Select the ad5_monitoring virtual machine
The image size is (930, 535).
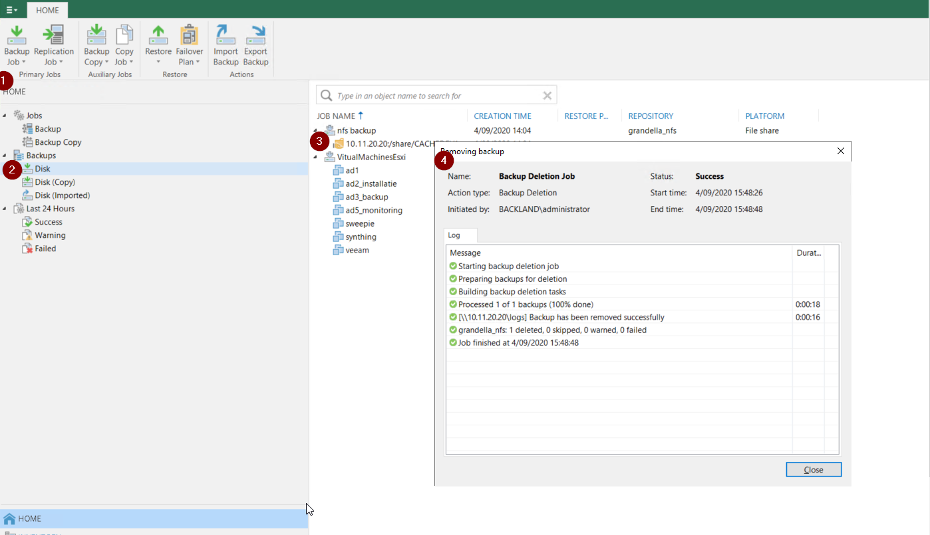[373, 211]
